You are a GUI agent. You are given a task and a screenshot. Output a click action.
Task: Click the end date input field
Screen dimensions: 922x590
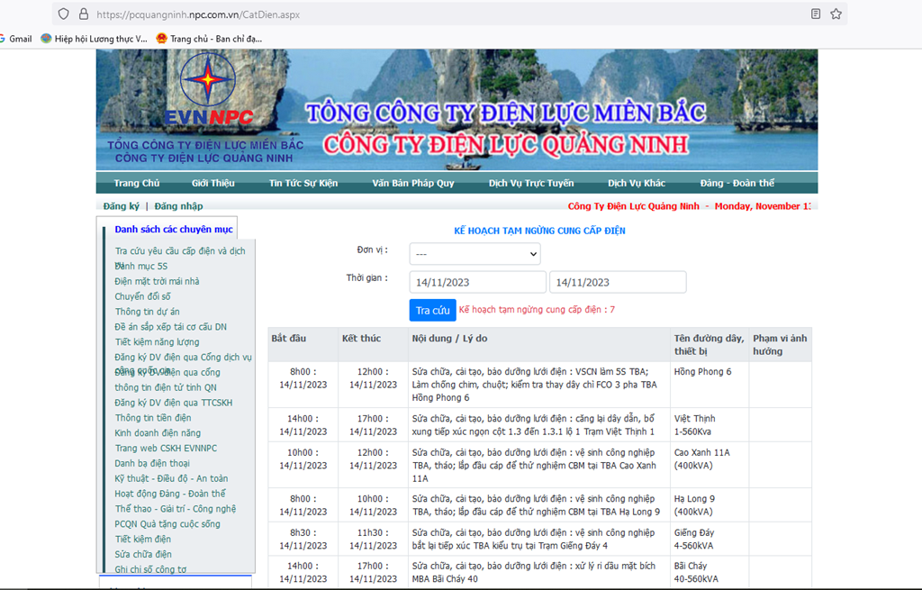coord(618,282)
